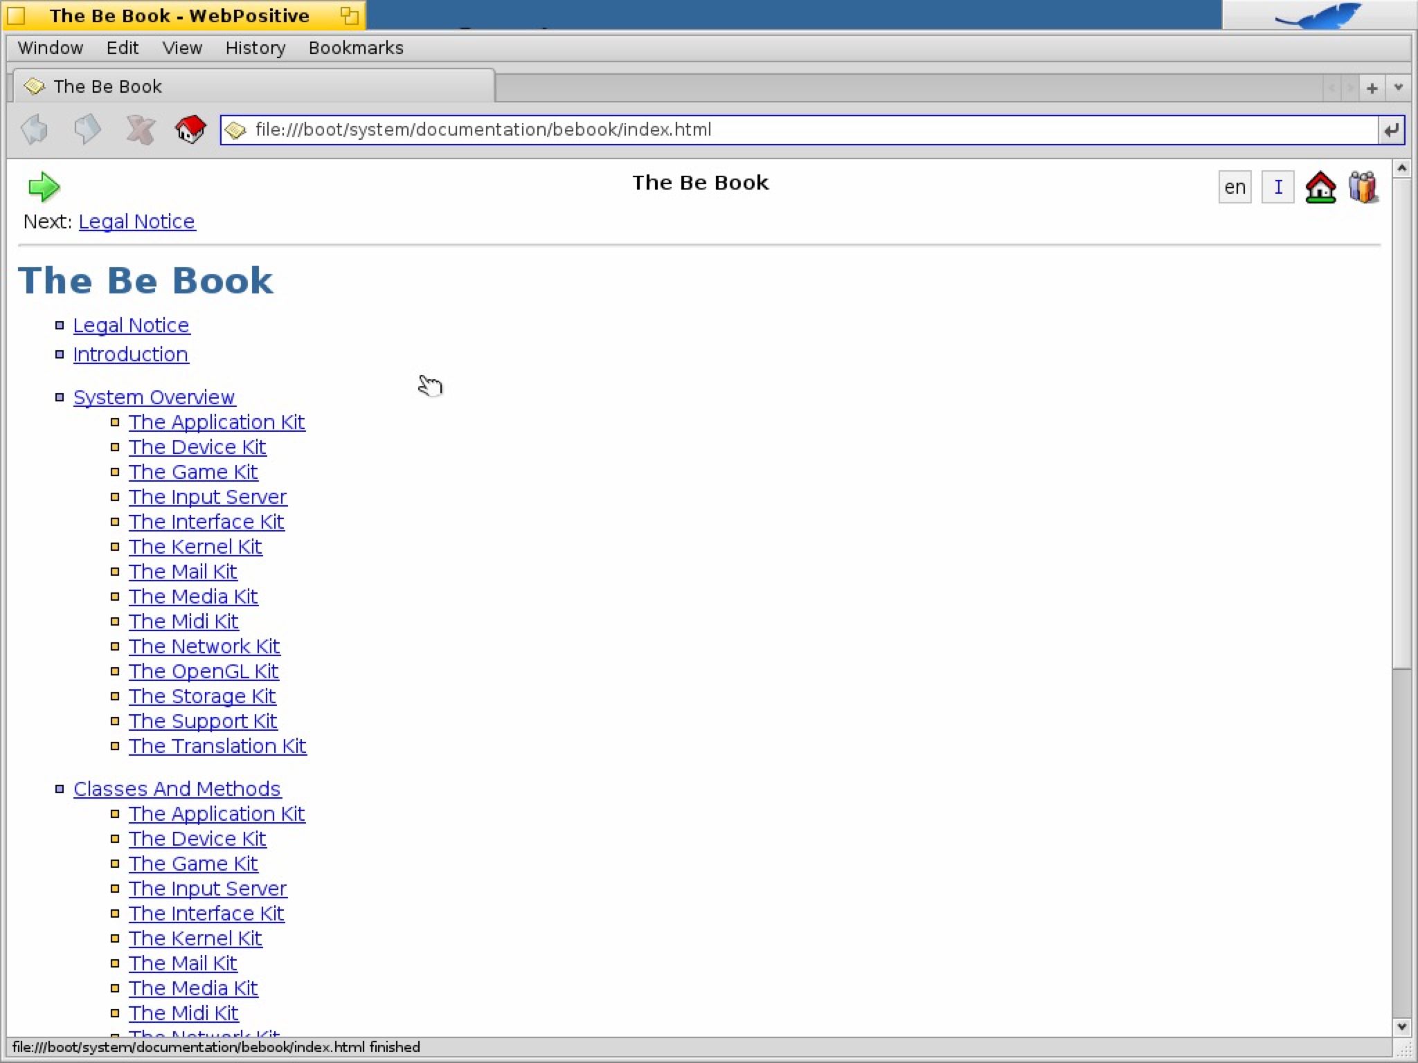Open The Interface Kit under Classes And Methods
1418x1063 pixels.
click(206, 914)
